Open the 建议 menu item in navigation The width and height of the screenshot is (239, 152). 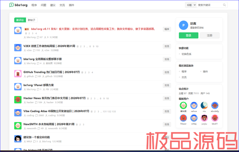(x=53, y=5)
